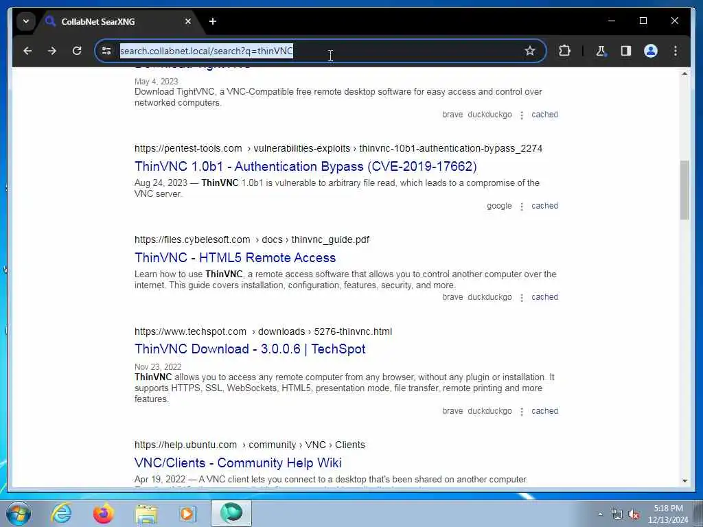Click the scrollbar down arrow
Image resolution: width=703 pixels, height=527 pixels.
[684, 481]
